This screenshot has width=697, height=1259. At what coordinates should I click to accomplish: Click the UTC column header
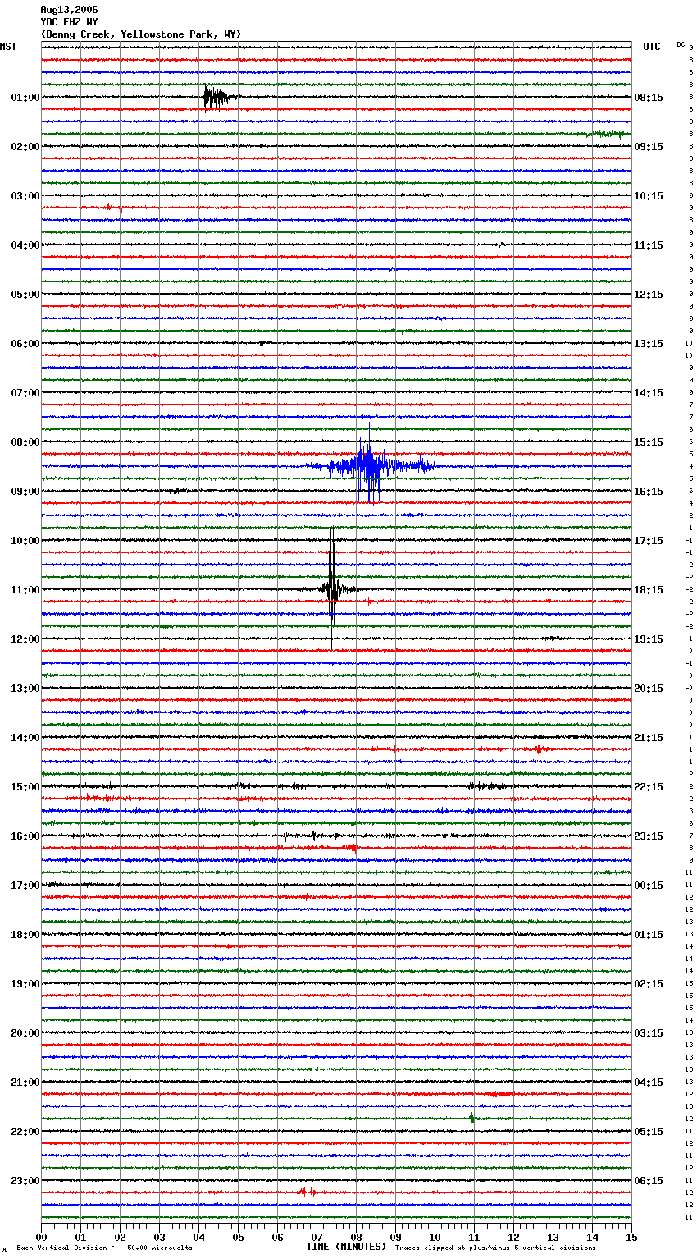[652, 47]
